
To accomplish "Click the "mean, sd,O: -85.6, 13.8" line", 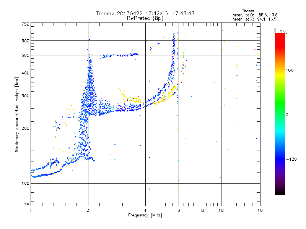I will pyautogui.click(x=255, y=15).
